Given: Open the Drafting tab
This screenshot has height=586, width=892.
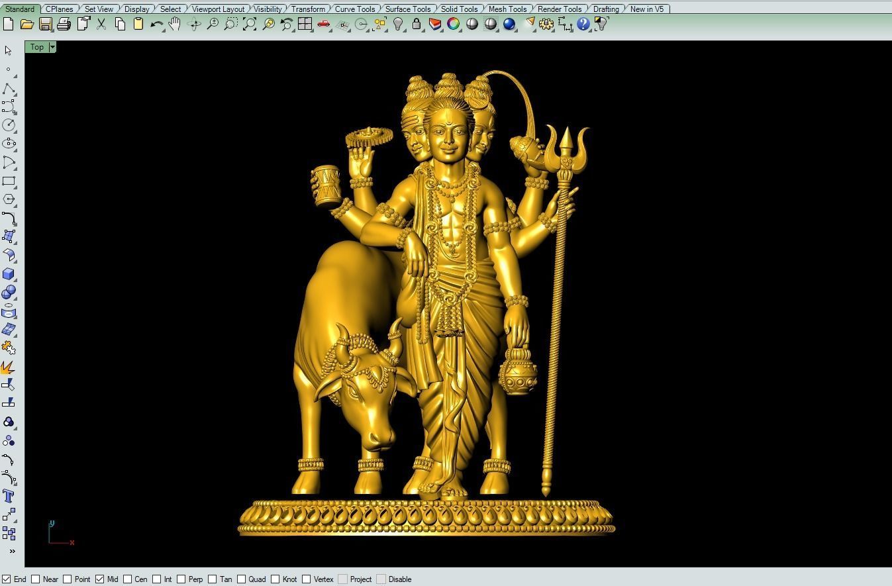Looking at the screenshot, I should pyautogui.click(x=607, y=9).
